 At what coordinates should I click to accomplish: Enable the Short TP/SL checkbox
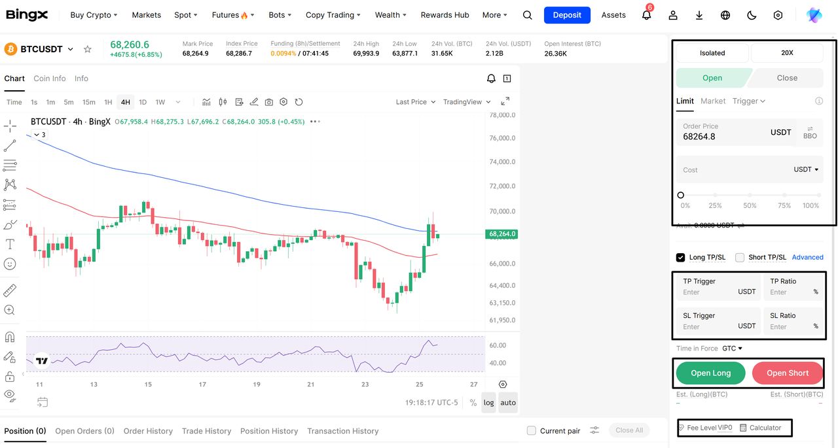(x=740, y=257)
